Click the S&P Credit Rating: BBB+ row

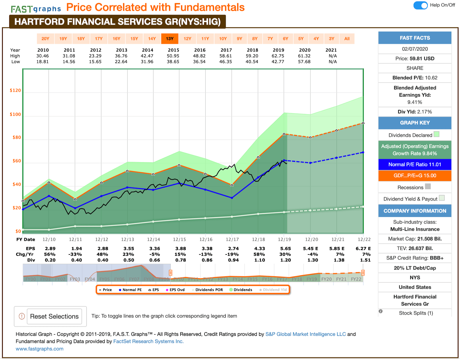pos(415,258)
